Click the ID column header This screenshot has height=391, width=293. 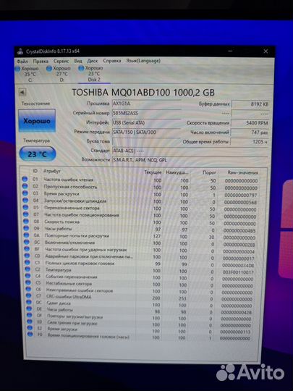35,171
